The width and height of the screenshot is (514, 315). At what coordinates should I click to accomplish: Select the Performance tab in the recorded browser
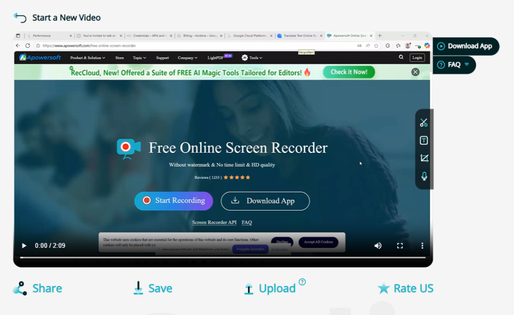pyautogui.click(x=49, y=36)
